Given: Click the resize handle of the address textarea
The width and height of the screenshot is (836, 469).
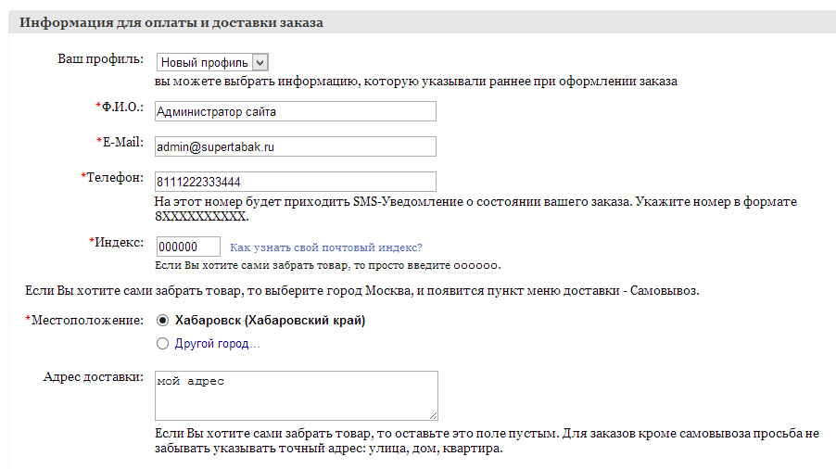Looking at the screenshot, I should [x=433, y=415].
